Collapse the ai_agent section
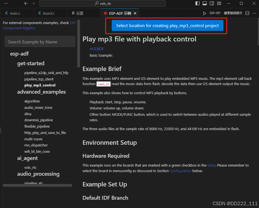The width and height of the screenshot is (259, 208). (x=27, y=158)
